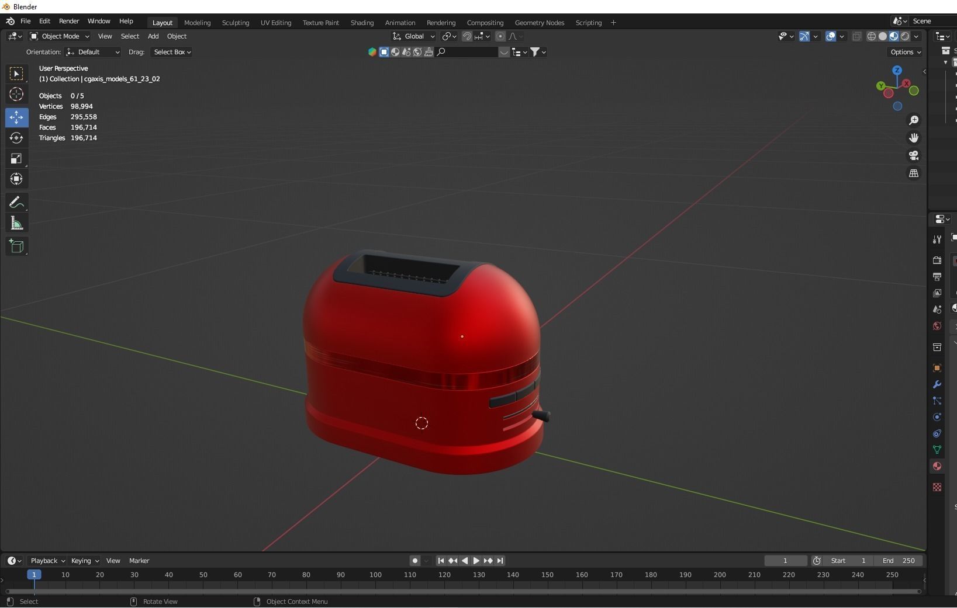The width and height of the screenshot is (957, 608).
Task: Toggle camera view in viewport
Action: 913,156
